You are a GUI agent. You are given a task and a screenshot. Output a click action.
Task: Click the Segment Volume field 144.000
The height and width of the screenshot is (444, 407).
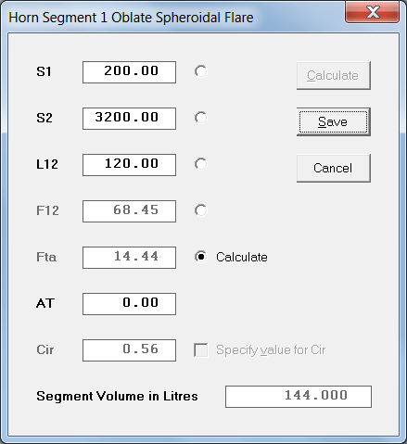click(299, 397)
